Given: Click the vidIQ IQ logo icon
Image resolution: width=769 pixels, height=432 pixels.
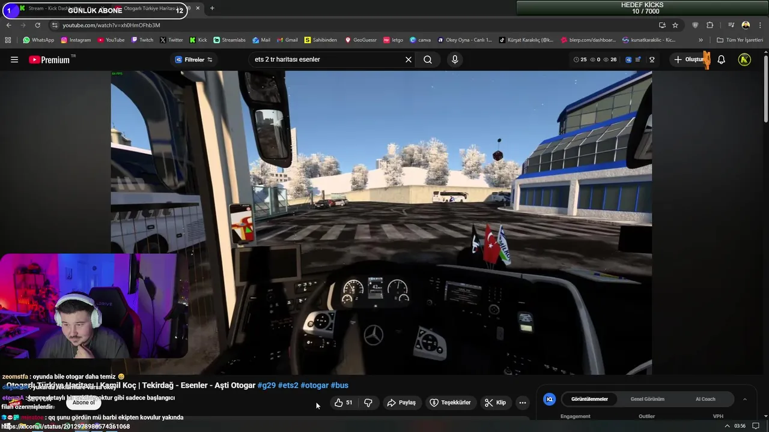Looking at the screenshot, I should (x=549, y=399).
